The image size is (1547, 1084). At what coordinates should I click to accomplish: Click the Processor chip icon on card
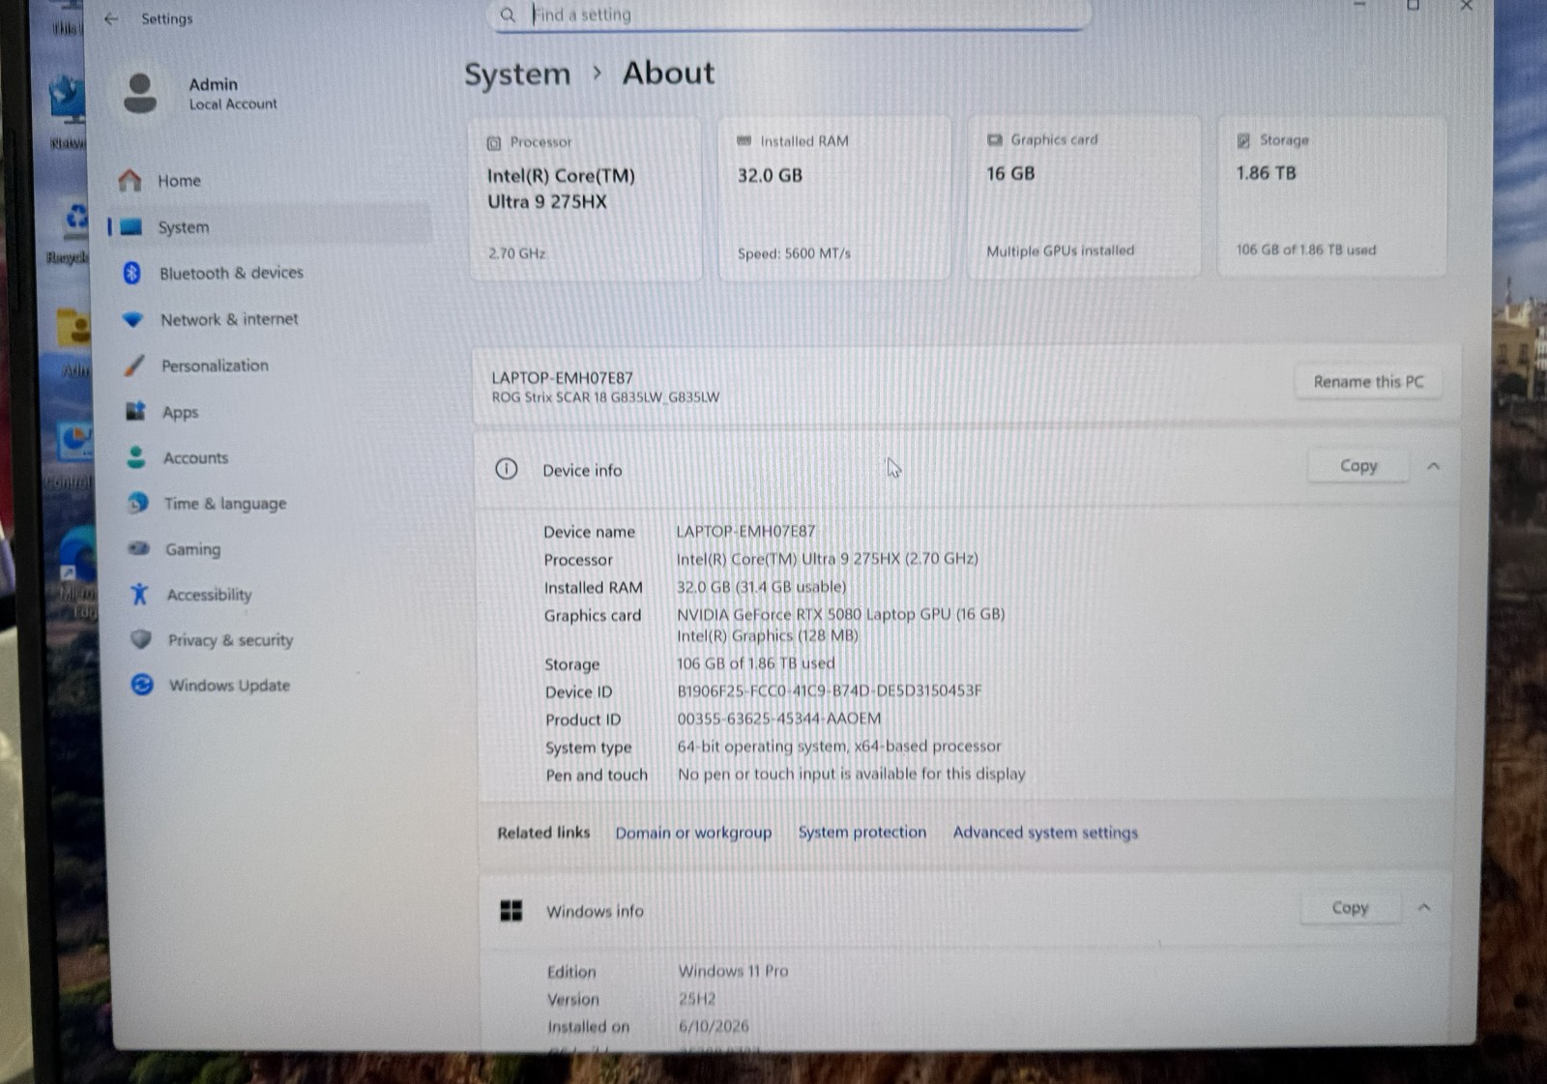(493, 143)
